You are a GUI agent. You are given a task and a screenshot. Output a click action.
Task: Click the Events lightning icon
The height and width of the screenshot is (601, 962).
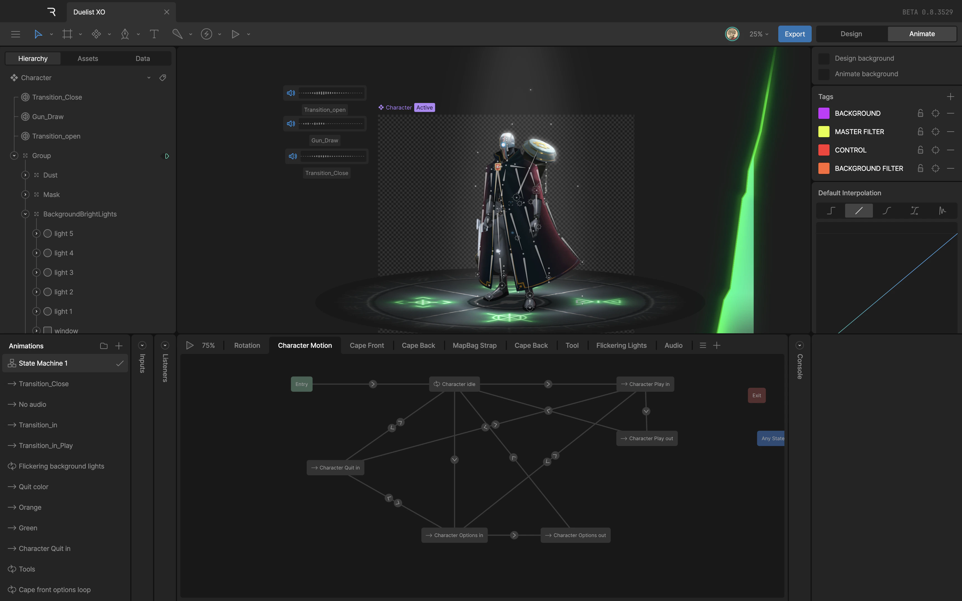[x=206, y=34]
